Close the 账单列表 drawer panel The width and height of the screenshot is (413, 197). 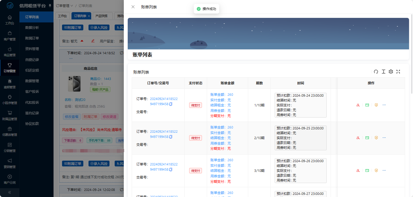coord(133,7)
